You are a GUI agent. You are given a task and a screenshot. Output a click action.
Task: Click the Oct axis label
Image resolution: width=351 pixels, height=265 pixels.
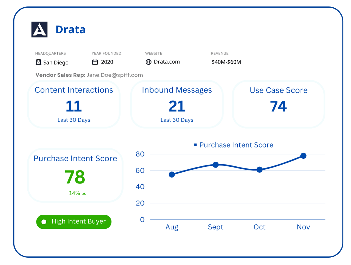[x=259, y=227]
